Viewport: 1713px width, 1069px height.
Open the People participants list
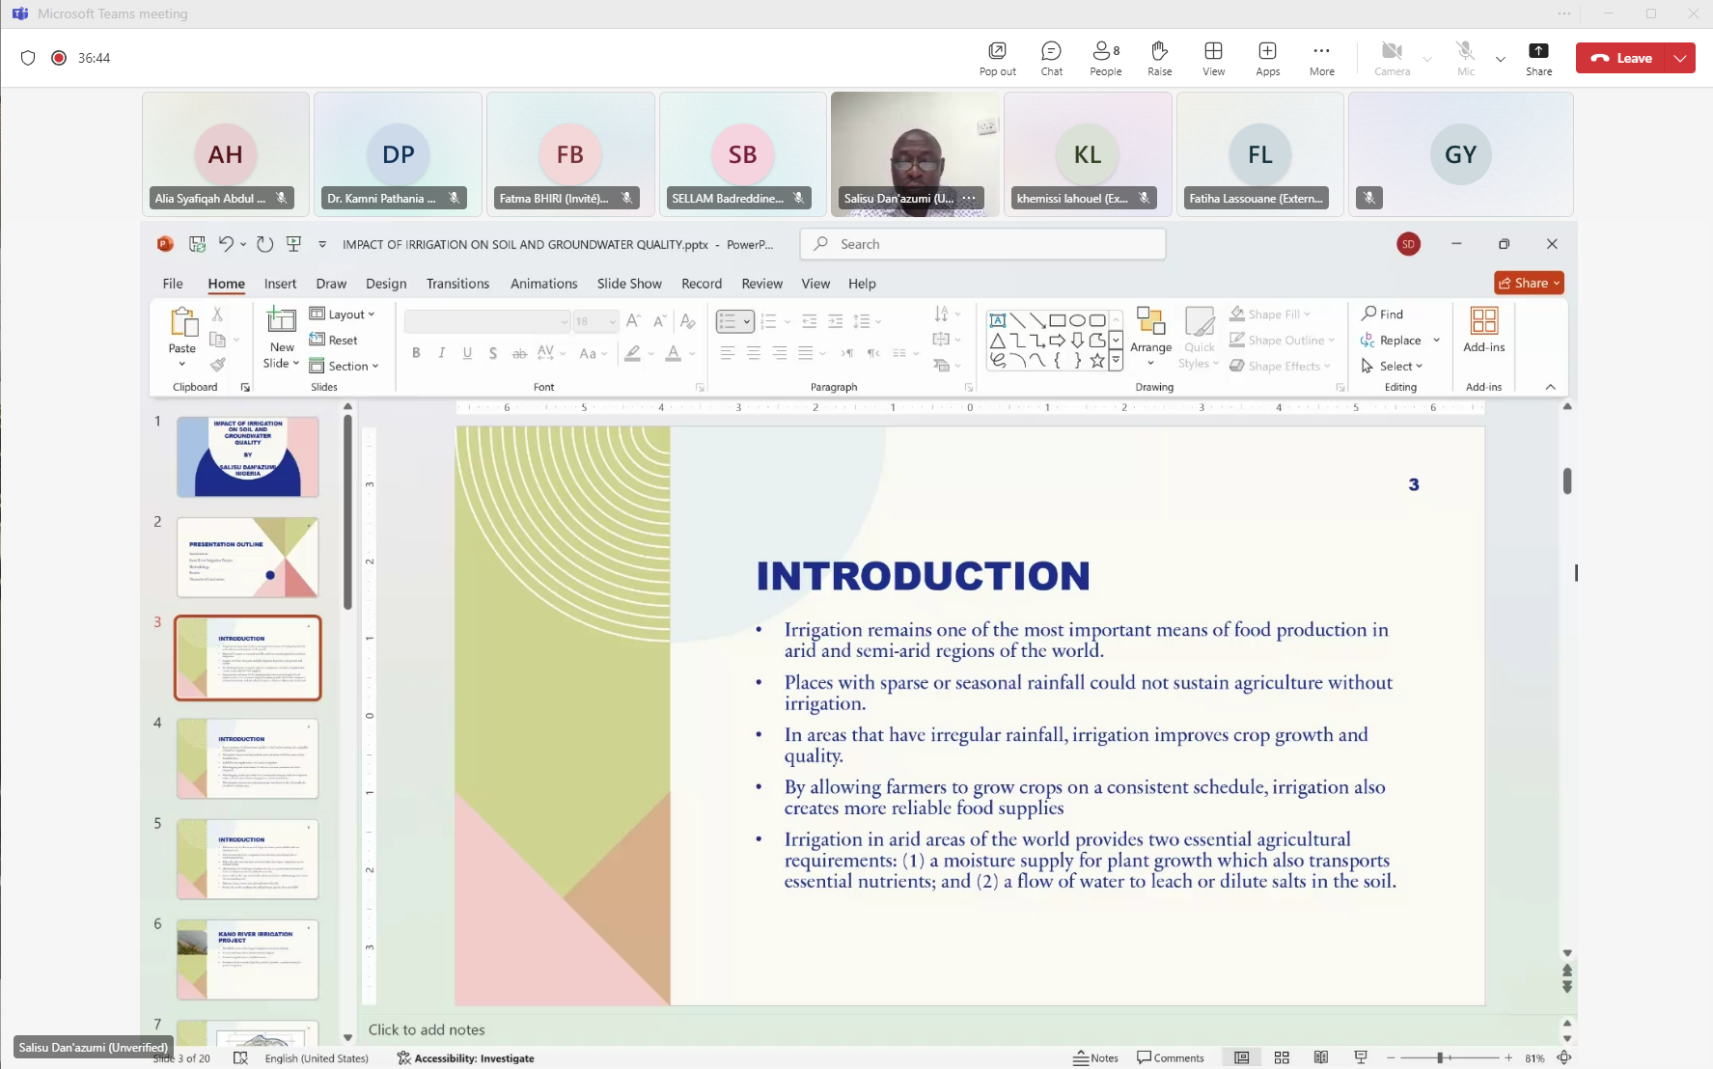point(1105,58)
